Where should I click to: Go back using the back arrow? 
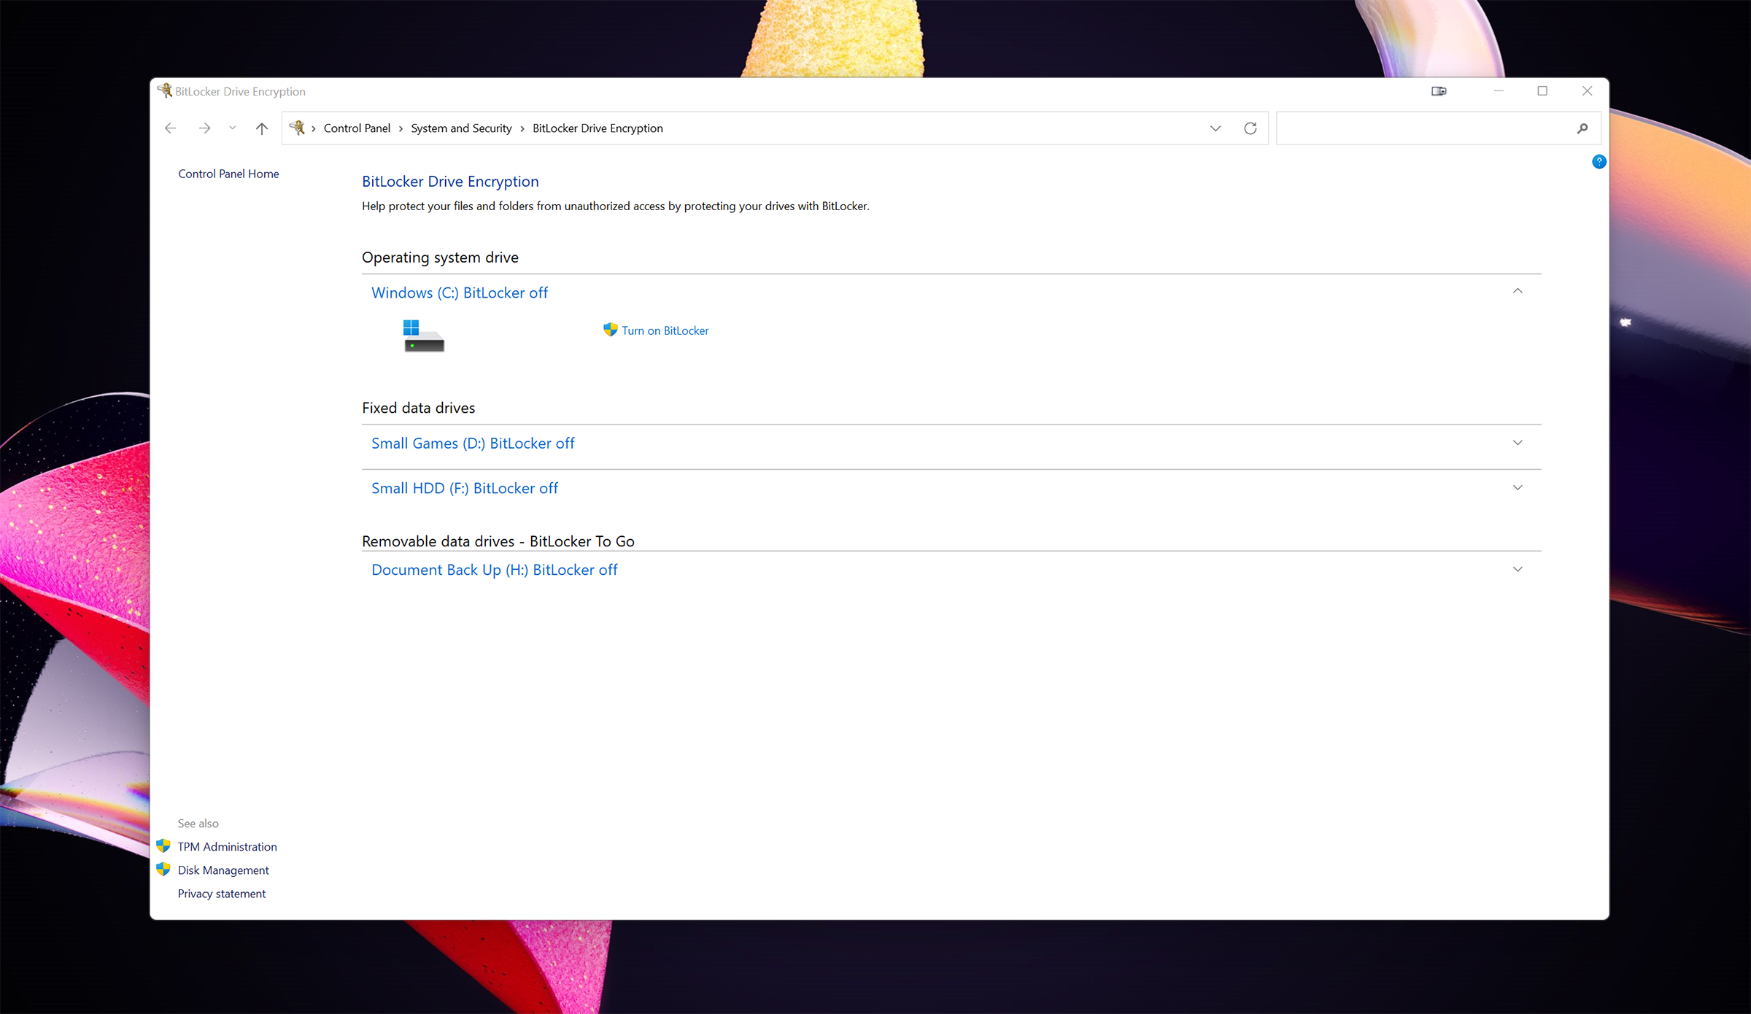click(171, 128)
